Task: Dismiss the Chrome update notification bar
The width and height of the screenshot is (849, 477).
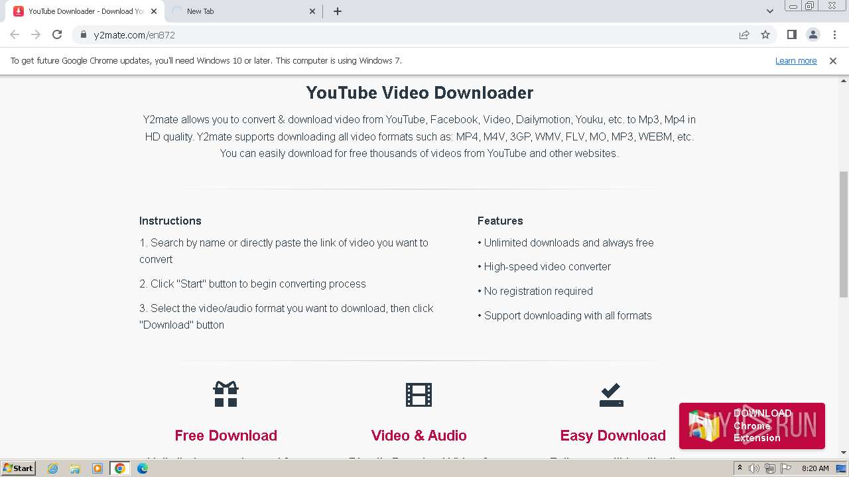Action: pos(833,60)
